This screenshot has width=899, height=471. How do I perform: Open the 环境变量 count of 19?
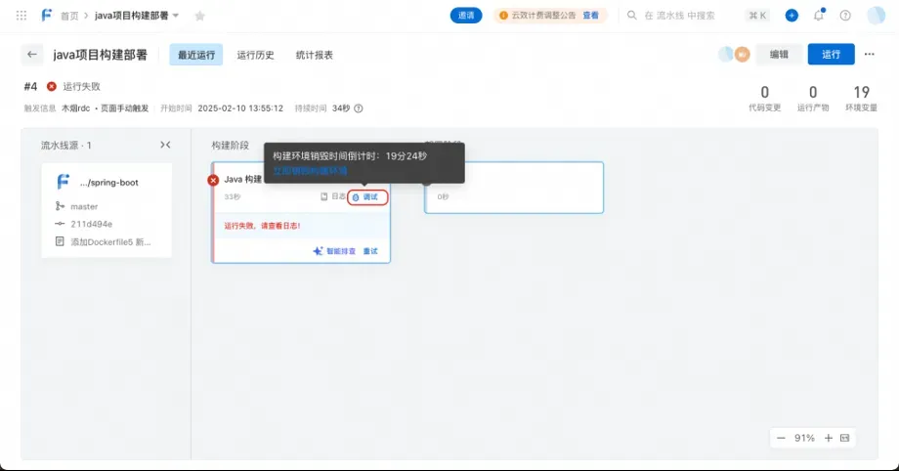pos(861,98)
